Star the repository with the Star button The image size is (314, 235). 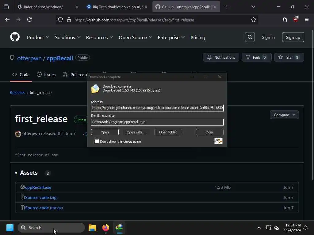point(289,57)
